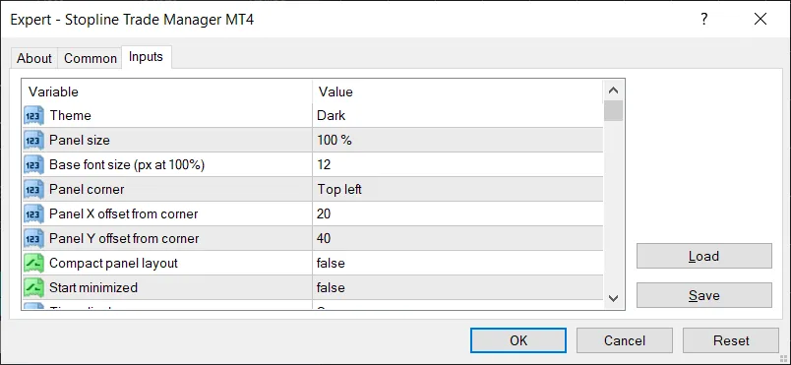791x365 pixels.
Task: Confirm settings with OK button
Action: coord(518,340)
